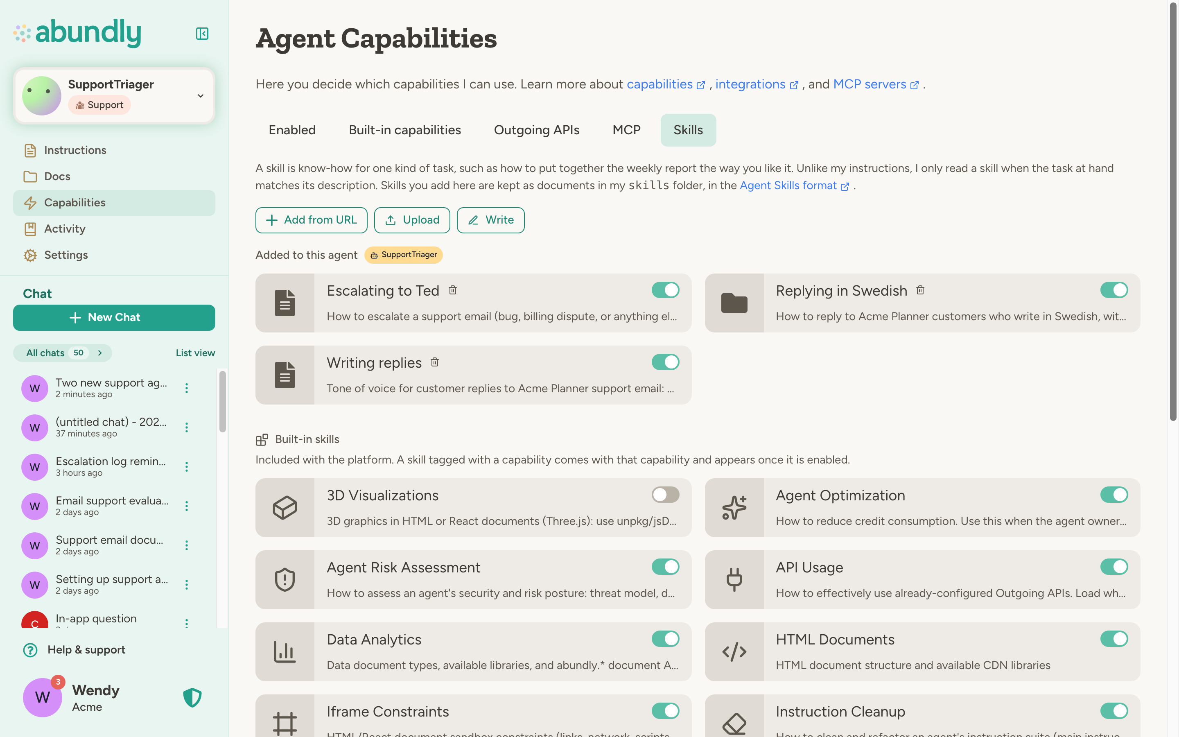Click the chat list scrollbar
The height and width of the screenshot is (737, 1179).
pos(223,402)
